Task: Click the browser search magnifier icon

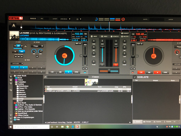Action: pos(45,77)
